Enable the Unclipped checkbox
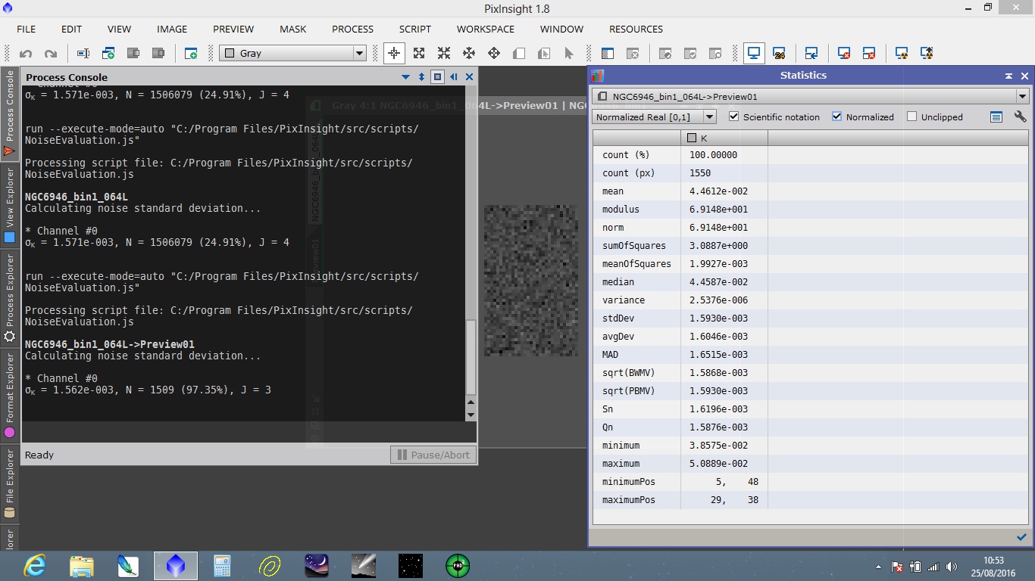 911,117
